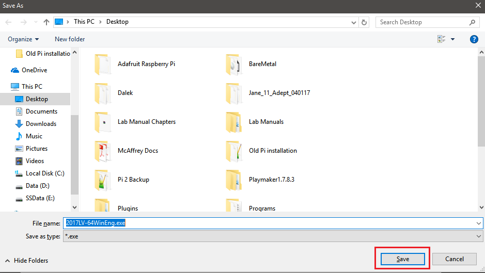Open the Help question mark icon

(474, 39)
